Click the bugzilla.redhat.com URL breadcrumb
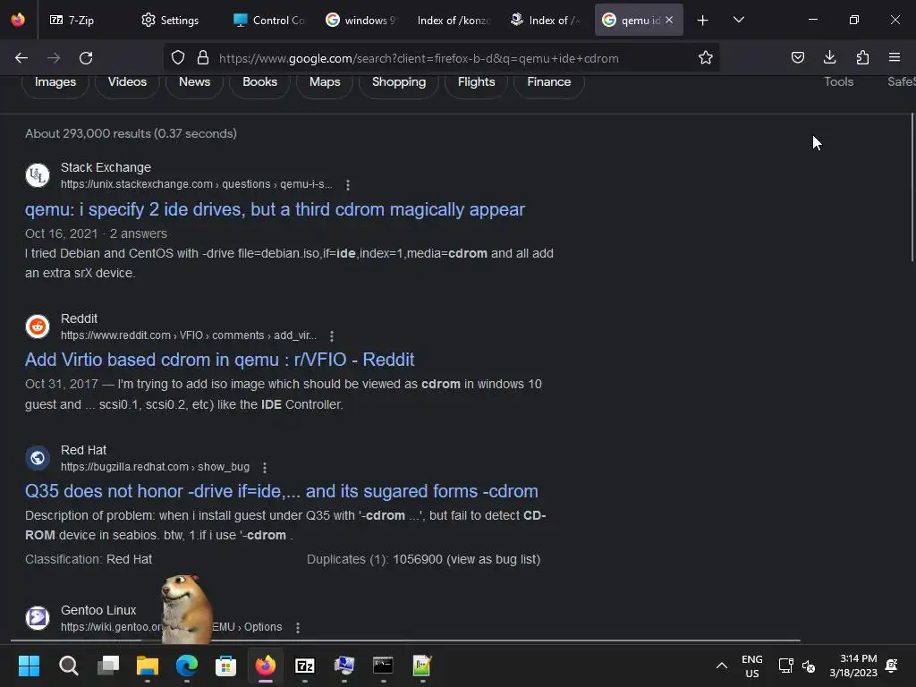The height and width of the screenshot is (687, 916). point(155,467)
